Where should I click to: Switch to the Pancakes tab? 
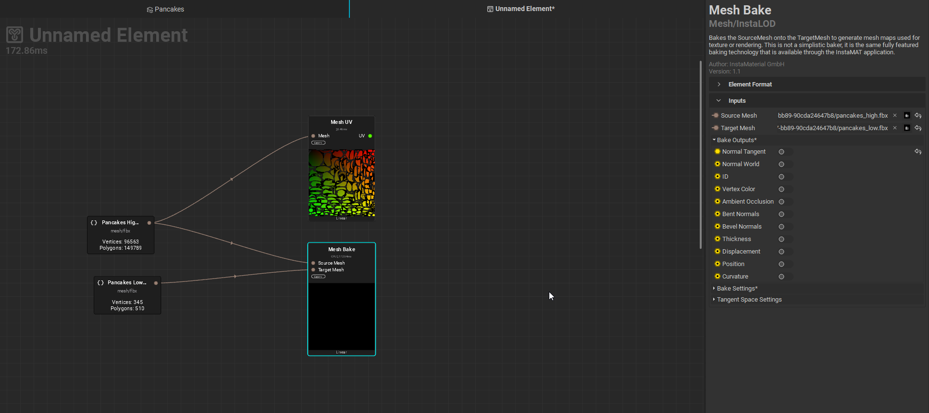pyautogui.click(x=165, y=9)
